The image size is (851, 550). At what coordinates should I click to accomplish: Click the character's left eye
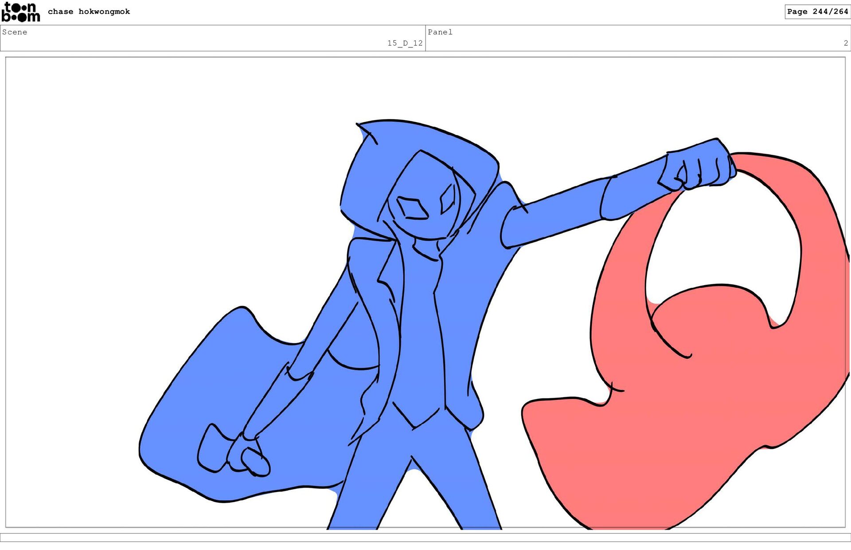[412, 208]
